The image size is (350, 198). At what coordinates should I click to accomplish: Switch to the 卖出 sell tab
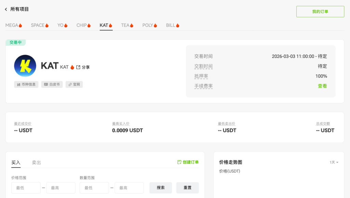[37, 162]
